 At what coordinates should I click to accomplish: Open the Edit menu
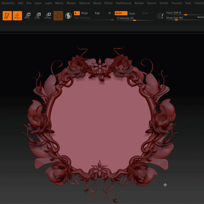coord(20,3)
